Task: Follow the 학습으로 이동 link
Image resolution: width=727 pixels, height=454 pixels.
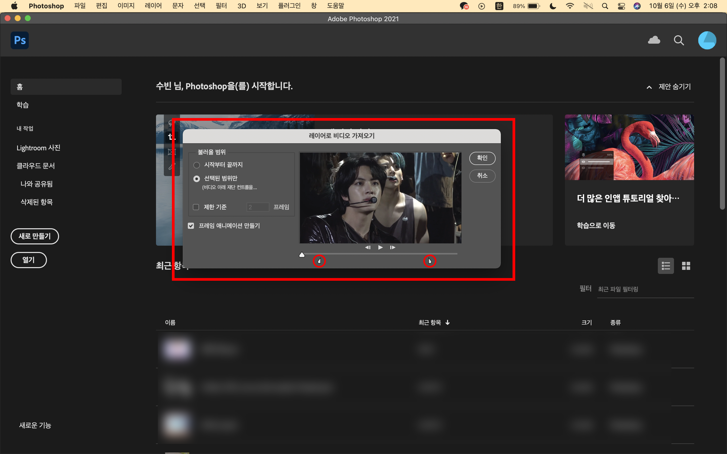Action: tap(596, 225)
